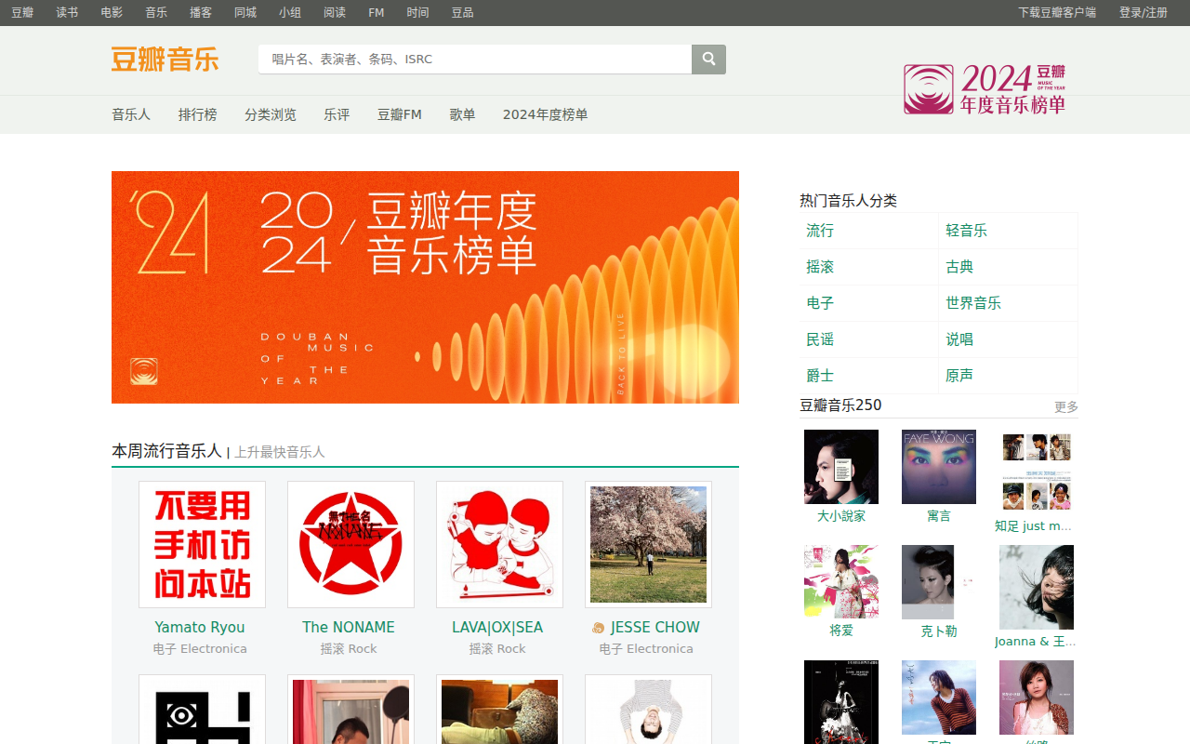The width and height of the screenshot is (1190, 744).
Task: Switch to 上升最快音乐人 tab
Action: click(x=279, y=452)
